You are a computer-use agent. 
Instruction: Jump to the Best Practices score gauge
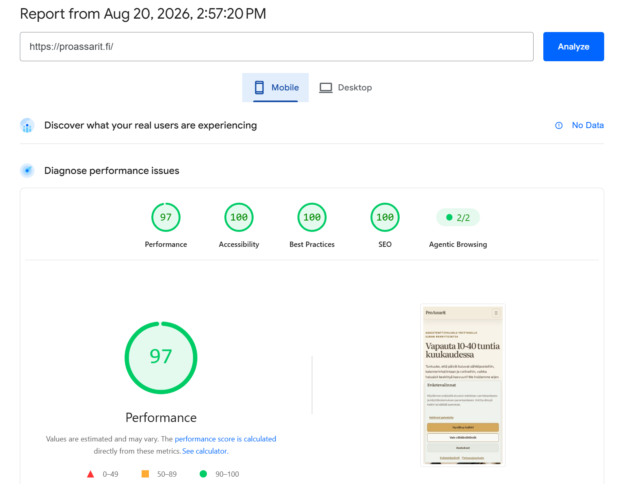tap(312, 217)
